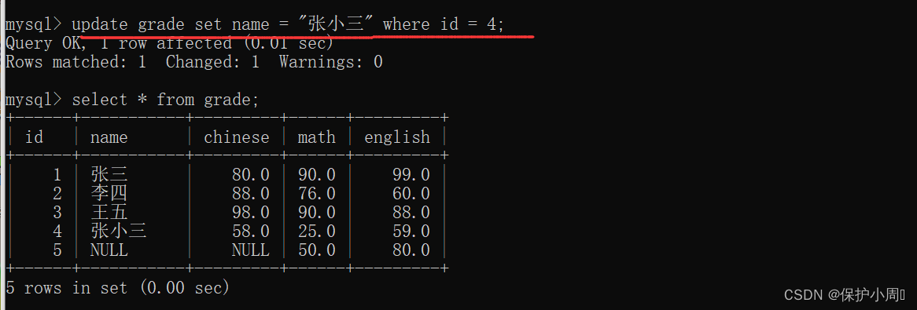Click the 'chinese' column header
917x310 pixels.
(236, 137)
